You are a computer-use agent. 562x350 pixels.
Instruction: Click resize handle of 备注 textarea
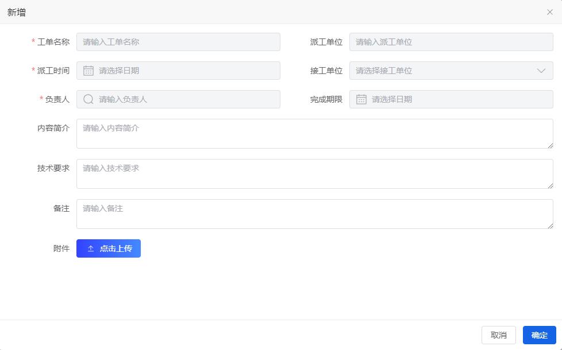[550, 225]
